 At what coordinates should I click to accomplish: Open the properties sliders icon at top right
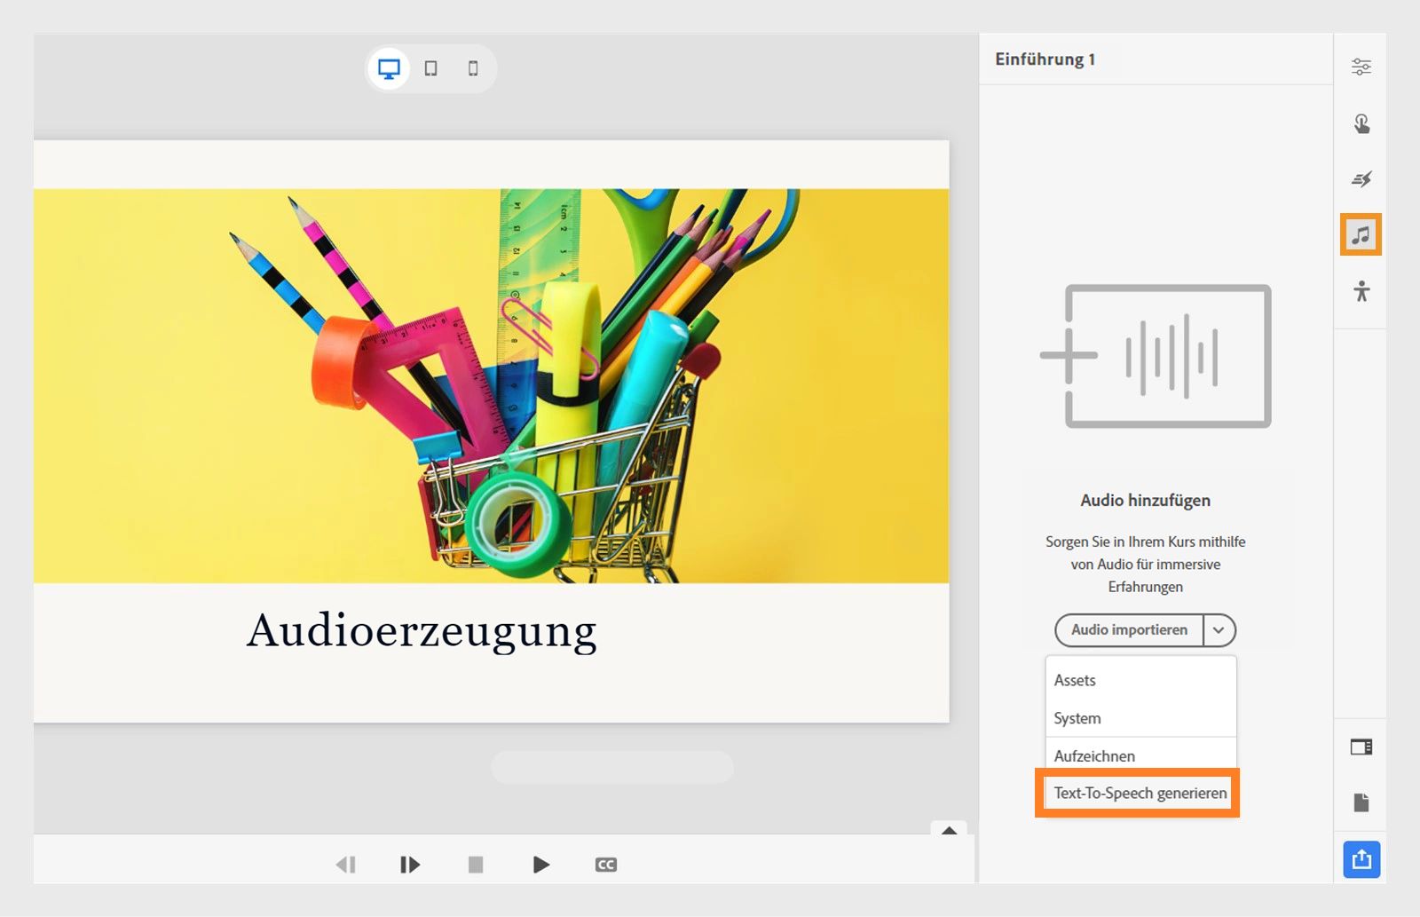pos(1361,66)
